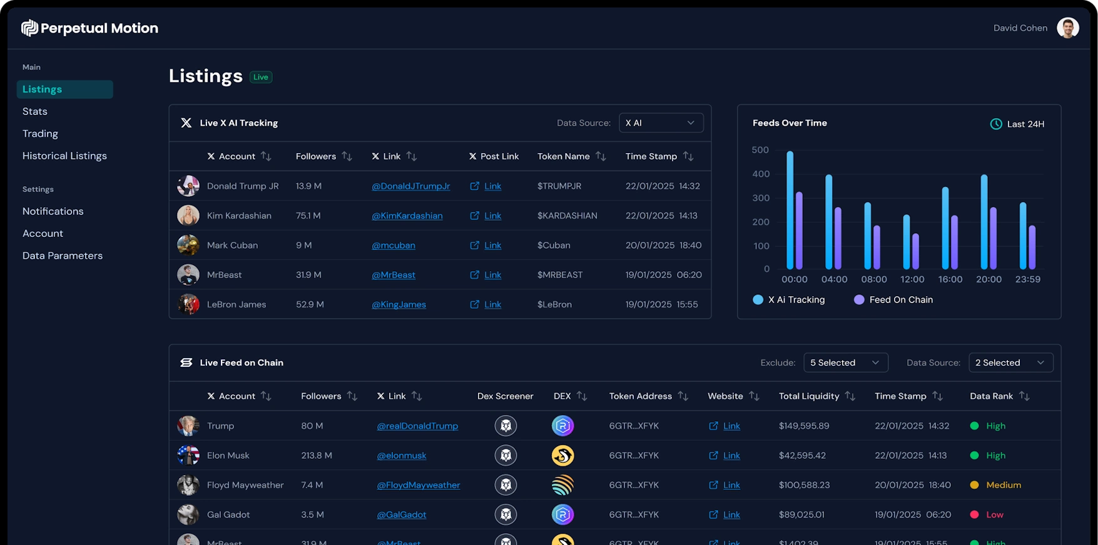Open the @FloydMayweather X link
Image resolution: width=1098 pixels, height=545 pixels.
[x=419, y=485]
